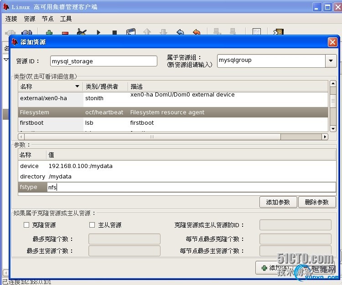Open the 节点 menu
Viewport: 342px width, 285px height.
(48, 19)
